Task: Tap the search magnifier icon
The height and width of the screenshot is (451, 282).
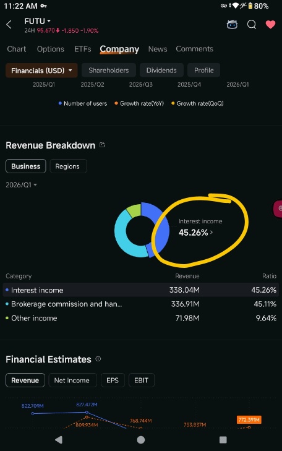Action: [x=252, y=25]
